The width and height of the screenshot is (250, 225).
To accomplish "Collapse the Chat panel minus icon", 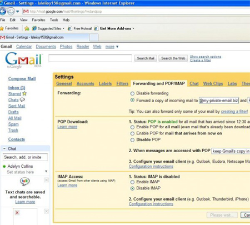I will coord(4,148).
